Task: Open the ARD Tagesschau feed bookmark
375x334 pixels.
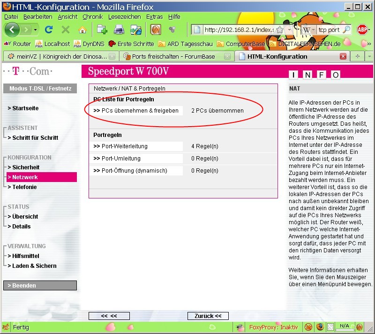Action: (185, 44)
